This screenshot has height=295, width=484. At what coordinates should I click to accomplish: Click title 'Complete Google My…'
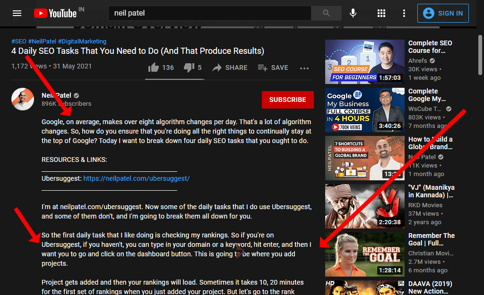tap(427, 95)
